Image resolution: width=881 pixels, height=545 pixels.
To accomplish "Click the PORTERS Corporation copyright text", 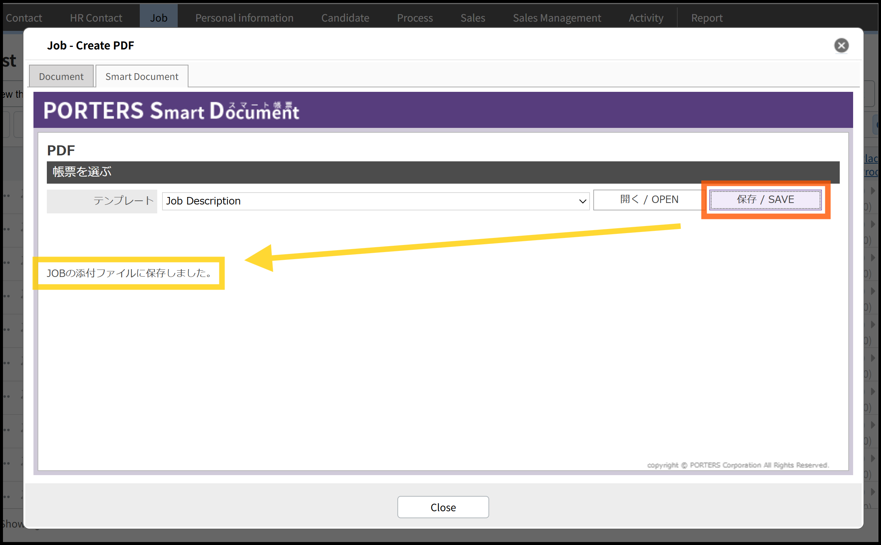I will point(738,465).
